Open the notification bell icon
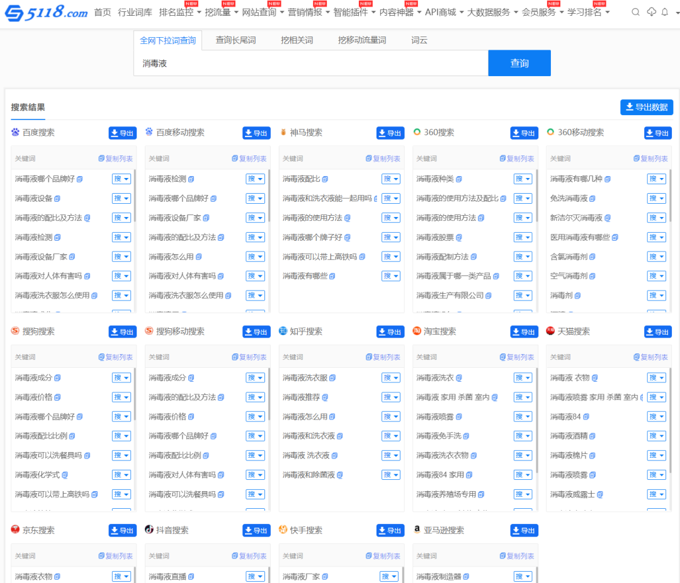The height and width of the screenshot is (583, 680). [x=664, y=12]
